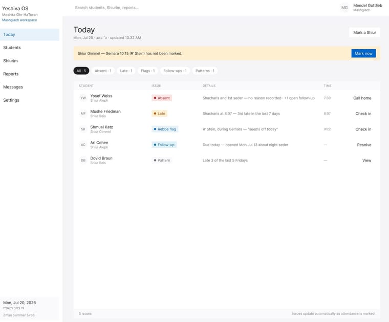Screen dimensions: 389x322
Task: Resolve Ari Cohen's follow-up
Action: tap(364, 145)
